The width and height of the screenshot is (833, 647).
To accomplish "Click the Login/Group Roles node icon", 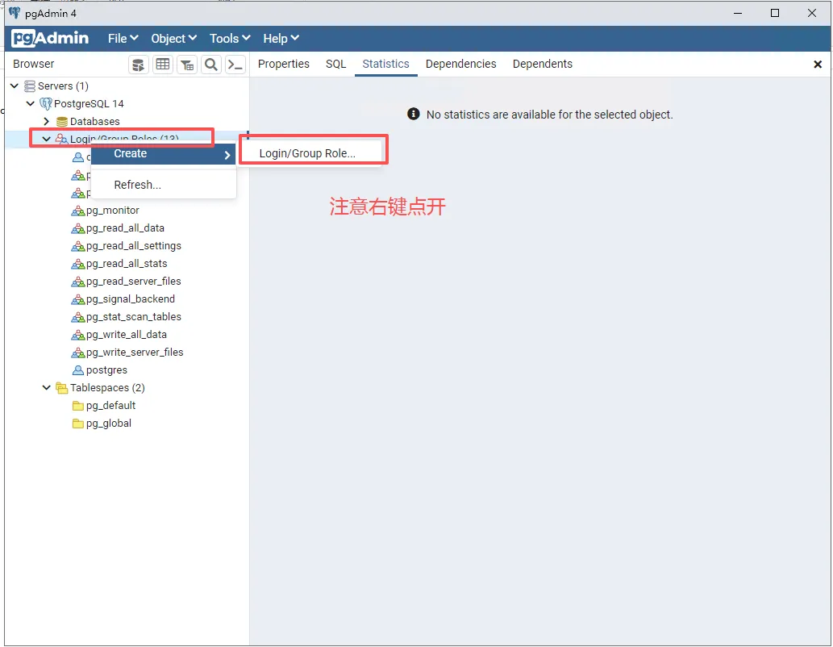I will 61,140.
